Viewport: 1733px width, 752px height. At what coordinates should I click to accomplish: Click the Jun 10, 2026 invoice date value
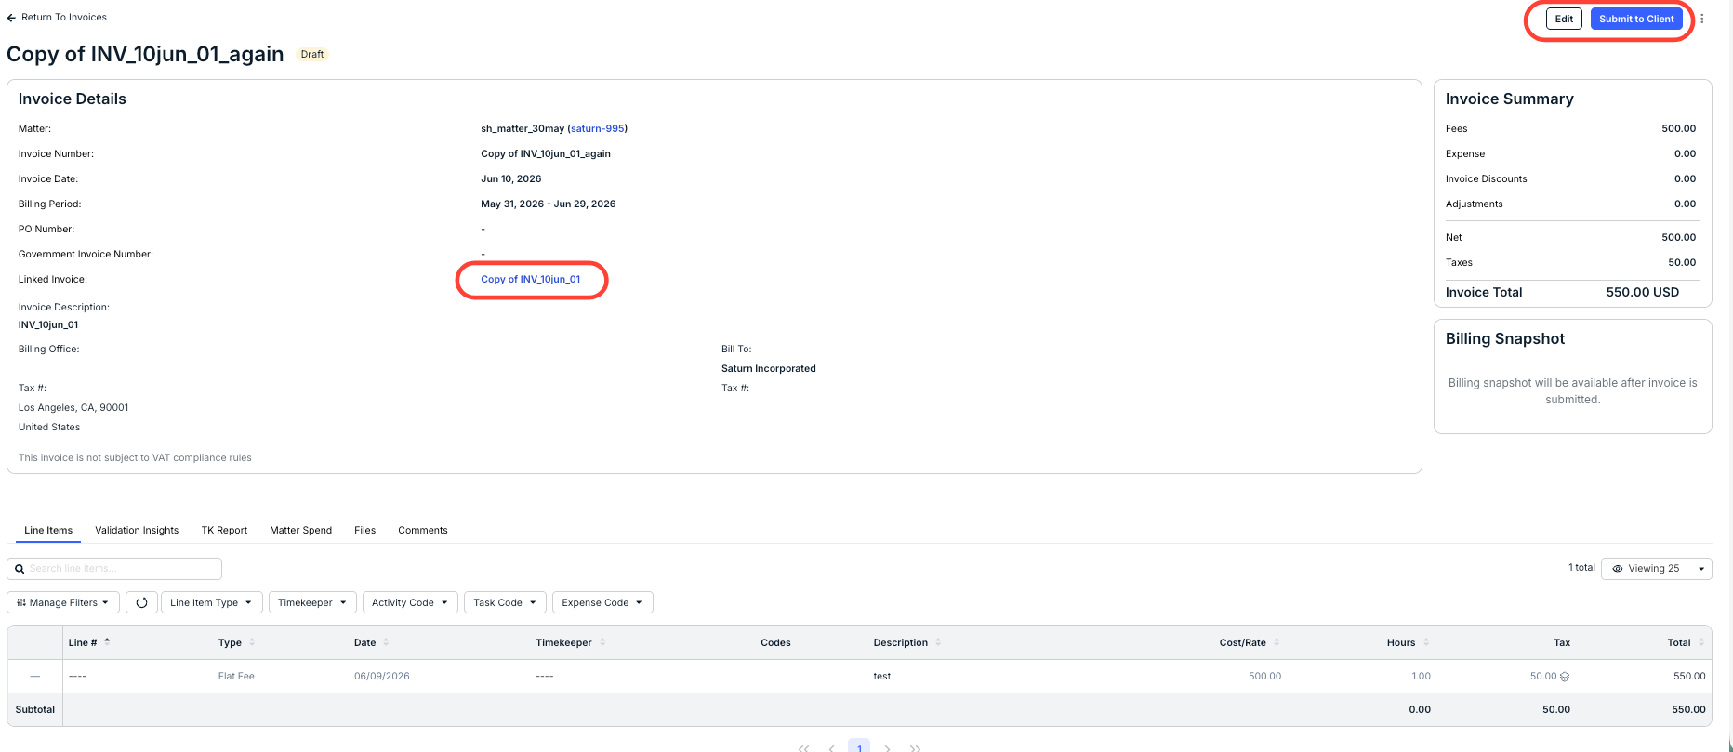[x=511, y=178]
